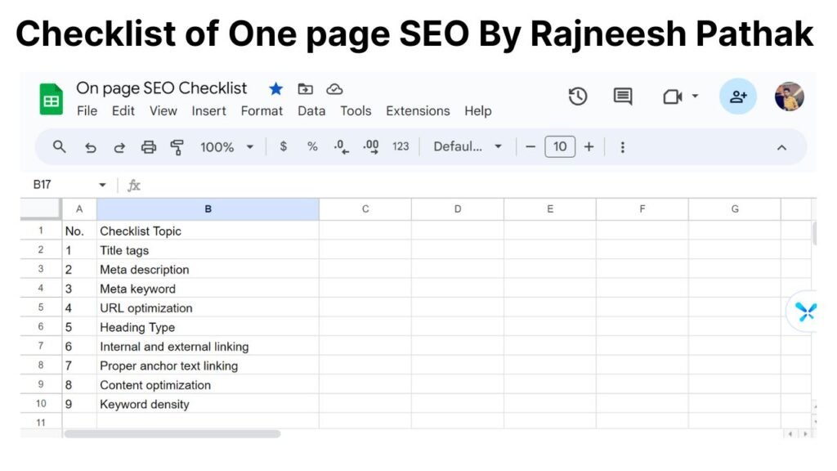Undo the last action
The width and height of the screenshot is (837, 471).
91,147
